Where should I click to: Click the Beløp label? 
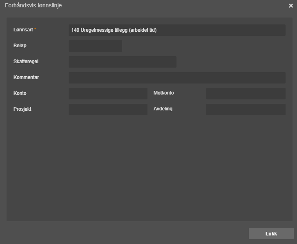[20, 46]
